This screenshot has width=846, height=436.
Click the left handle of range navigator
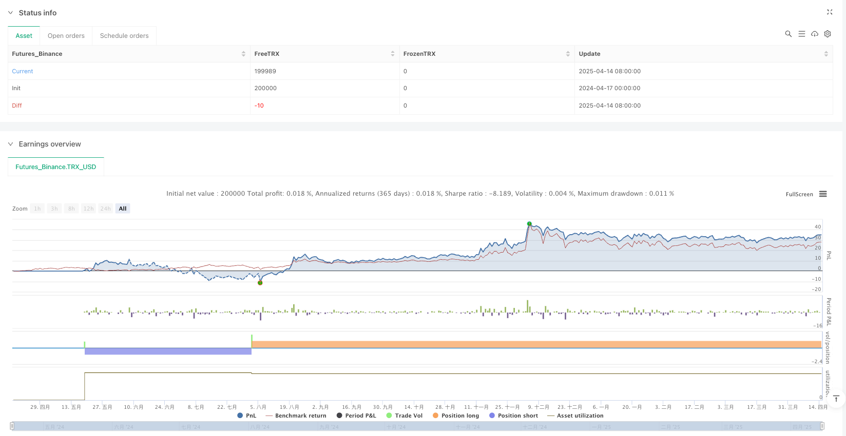(12, 426)
